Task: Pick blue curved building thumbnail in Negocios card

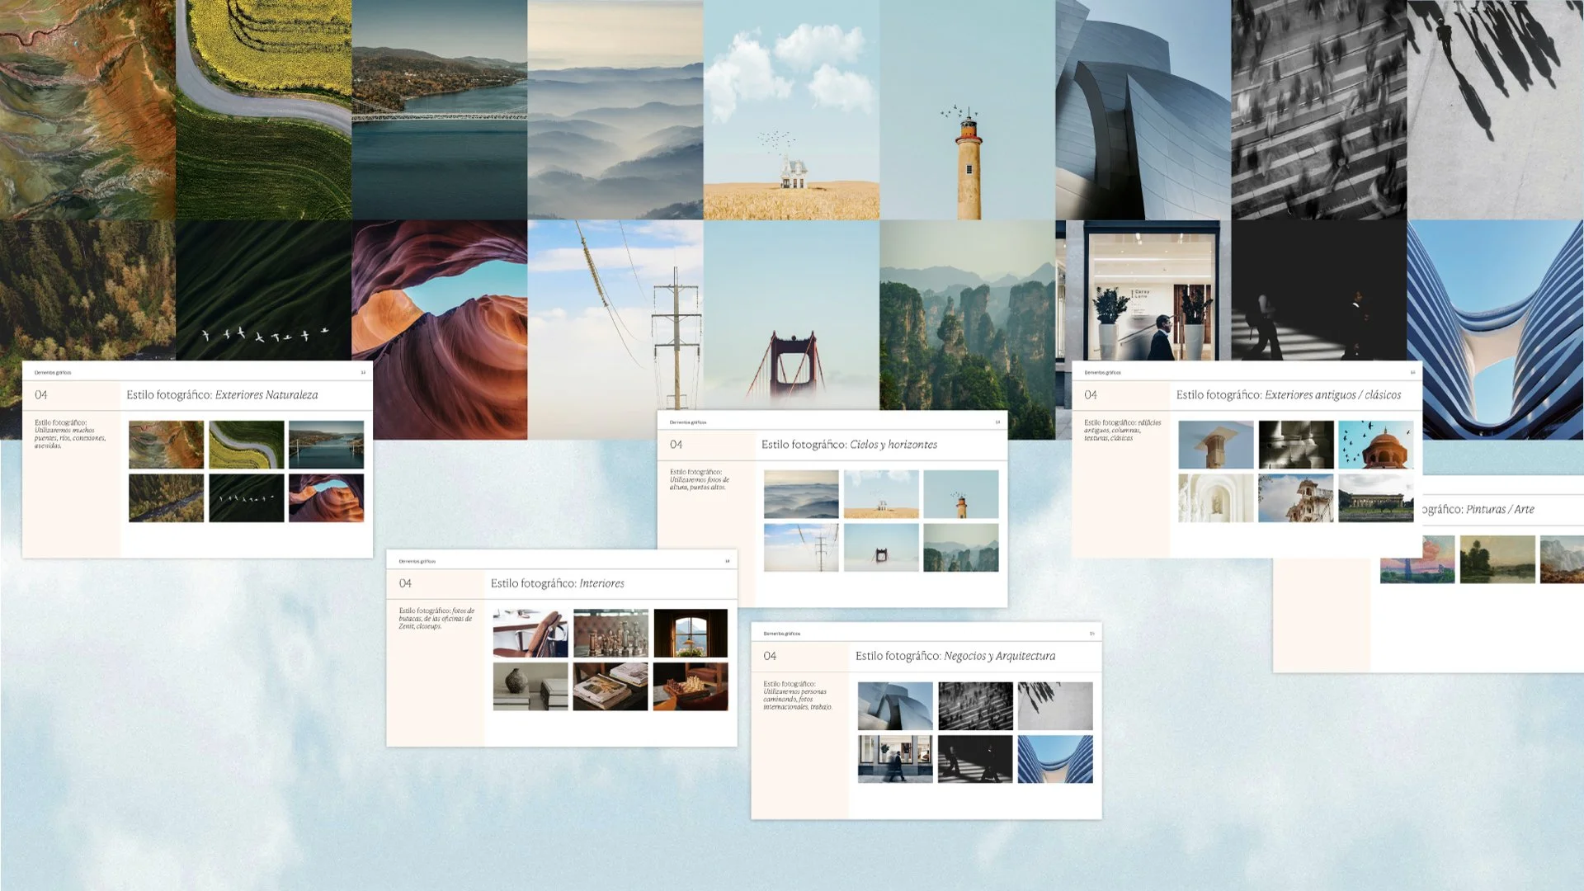Action: 1055,759
